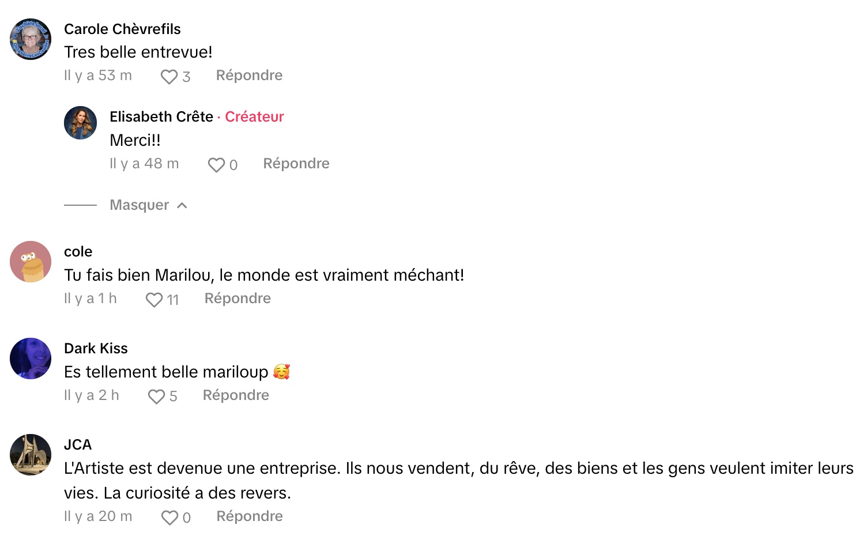Screen dimensions: 867x536
Task: Tap the heart on Dark Kiss's comment
Action: [156, 397]
